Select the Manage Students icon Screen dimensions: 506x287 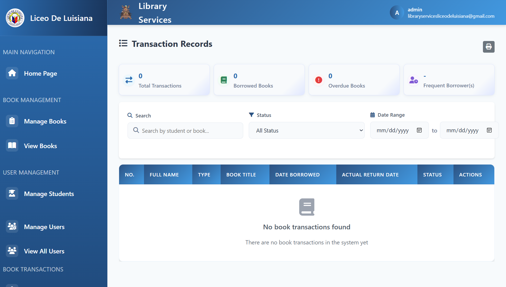12,193
